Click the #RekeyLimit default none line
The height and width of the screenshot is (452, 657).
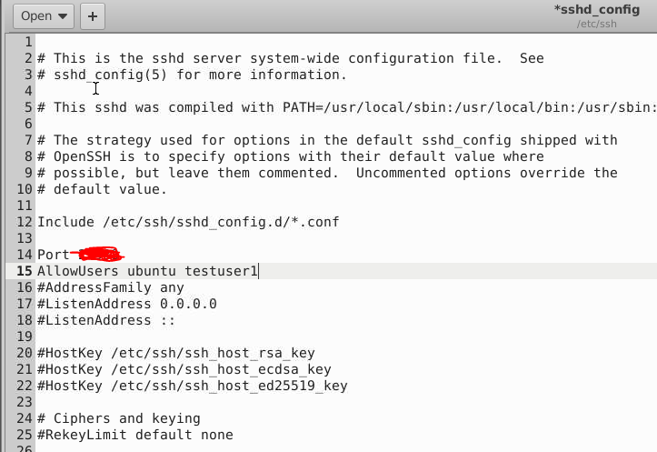click(134, 435)
